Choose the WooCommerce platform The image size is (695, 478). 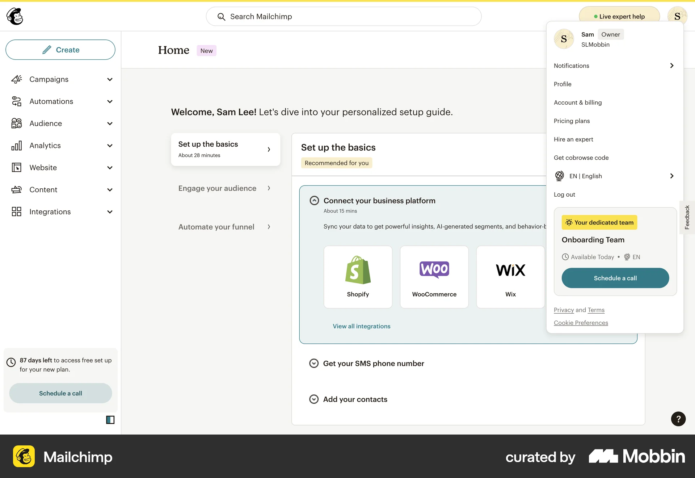click(x=434, y=277)
